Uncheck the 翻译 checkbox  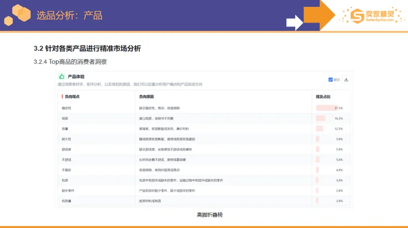point(331,80)
